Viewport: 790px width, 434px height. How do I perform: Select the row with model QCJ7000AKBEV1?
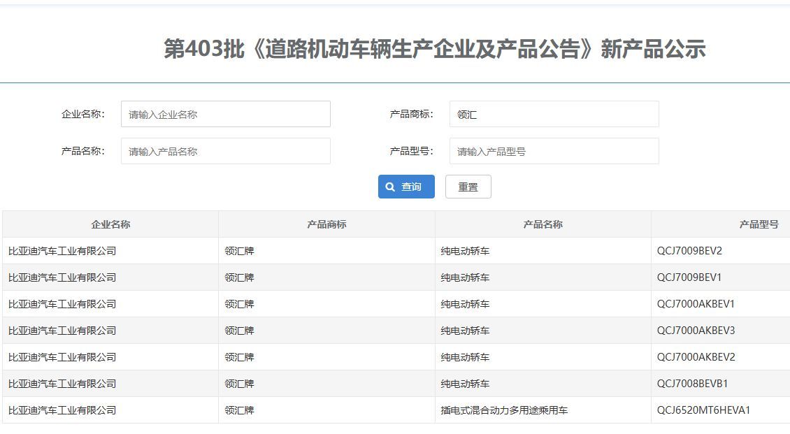(395, 303)
